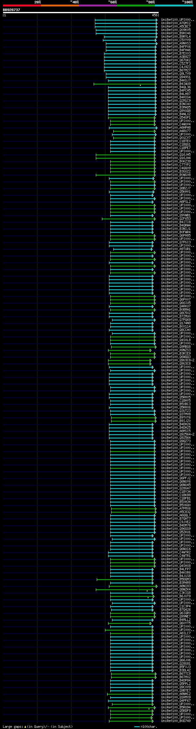The image size is (196, 729).
Task: Click hit label UniRef100_C5XYV9
Action: [x=176, y=40]
